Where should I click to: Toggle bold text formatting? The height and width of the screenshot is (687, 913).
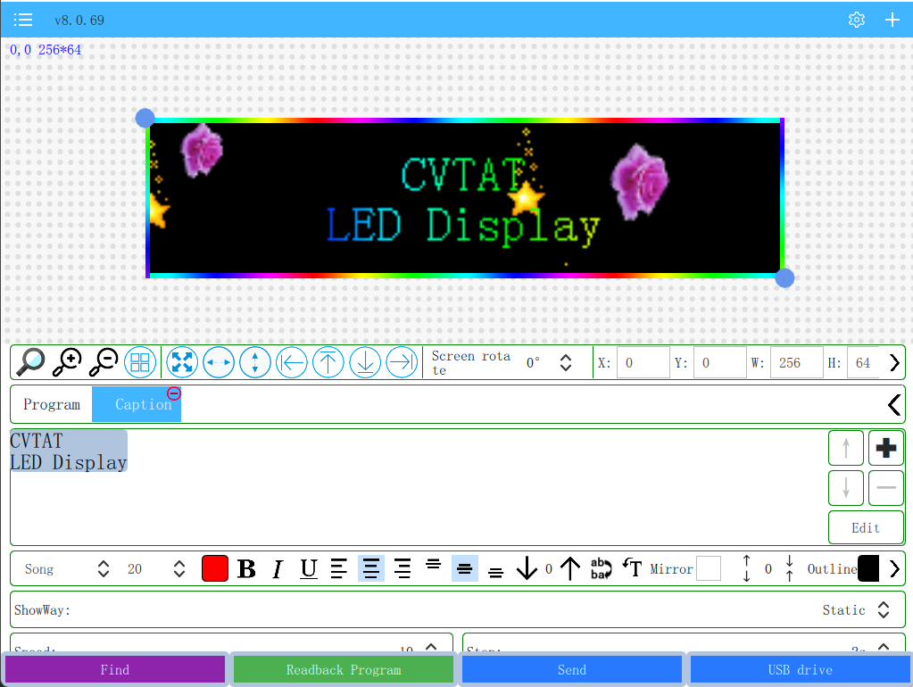pyautogui.click(x=246, y=568)
